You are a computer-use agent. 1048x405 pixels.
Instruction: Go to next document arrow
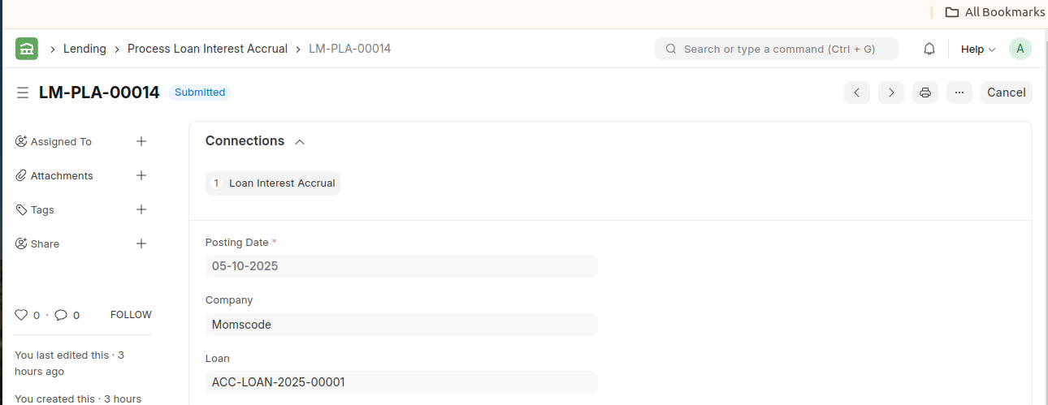coord(891,93)
